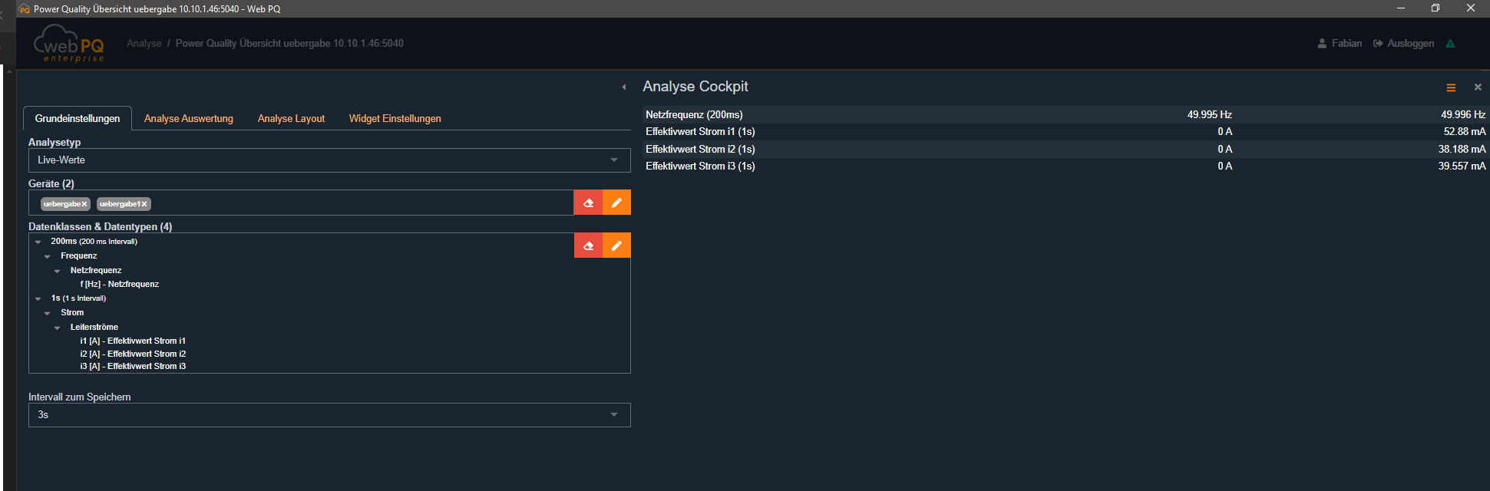Close the Analyse Cockpit panel
The image size is (1490, 491).
1478,87
